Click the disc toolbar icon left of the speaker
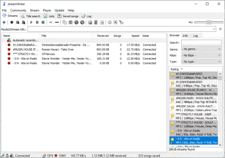The height and width of the screenshot is (158, 225). 90,22
